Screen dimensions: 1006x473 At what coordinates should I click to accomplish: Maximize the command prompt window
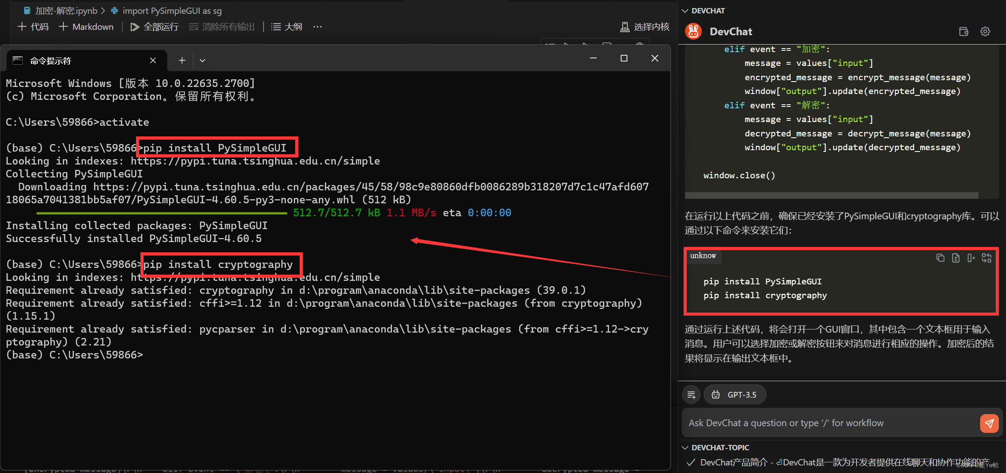click(624, 58)
